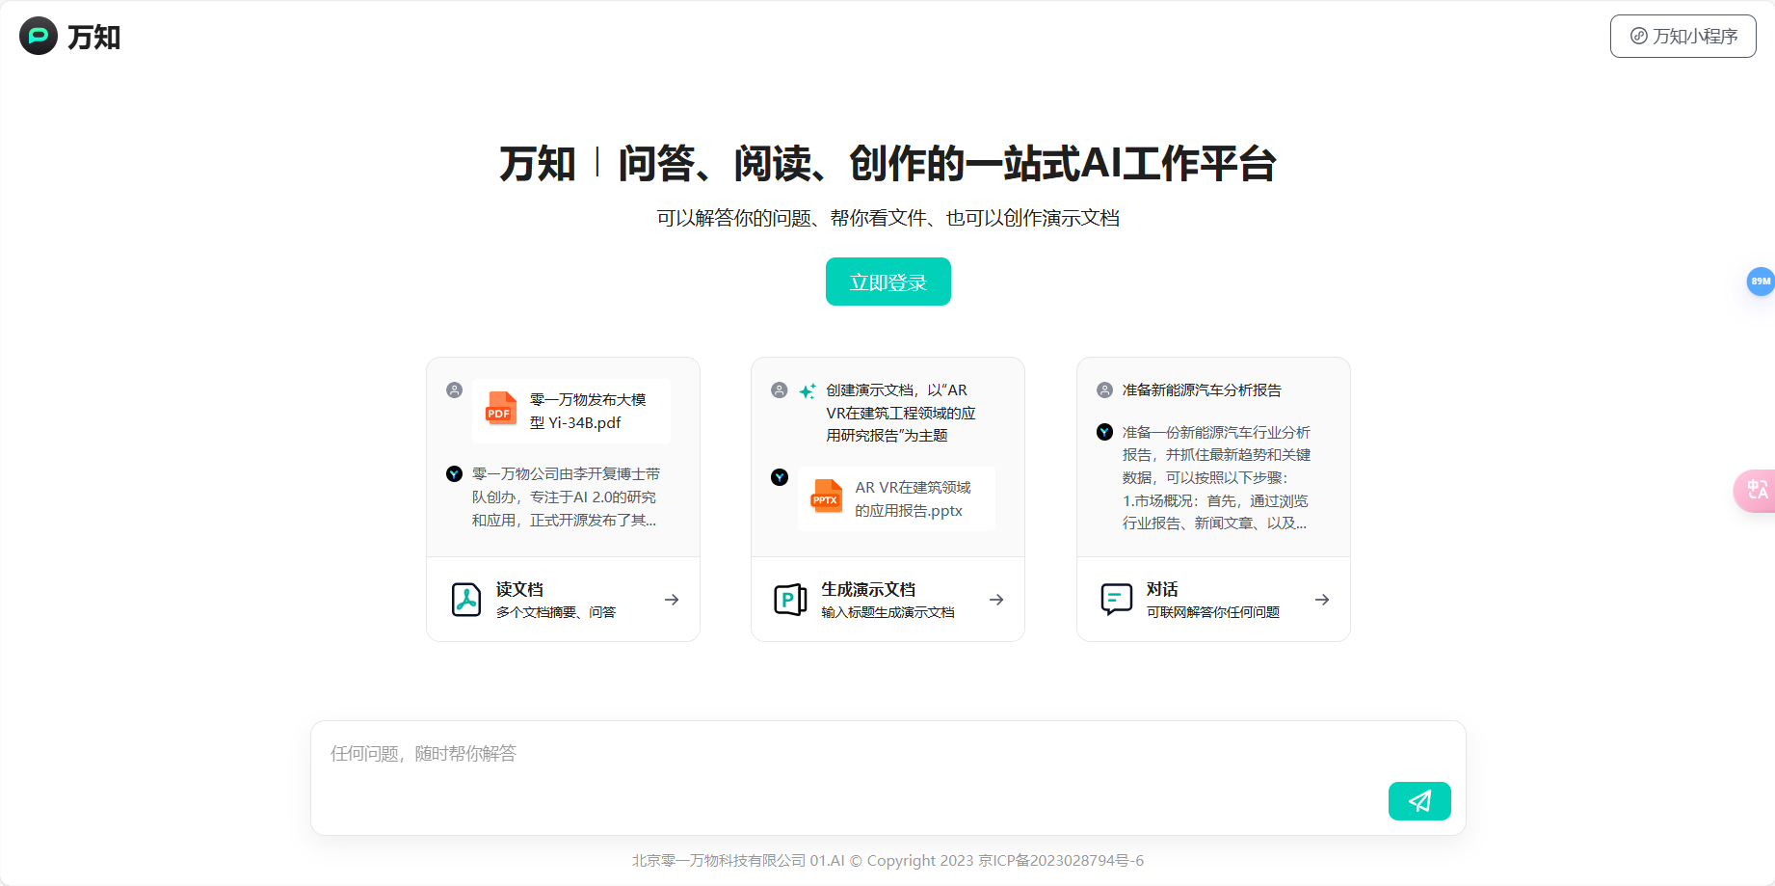
Task: Click the 万知 assistant avatar in the PDF card
Action: click(454, 473)
